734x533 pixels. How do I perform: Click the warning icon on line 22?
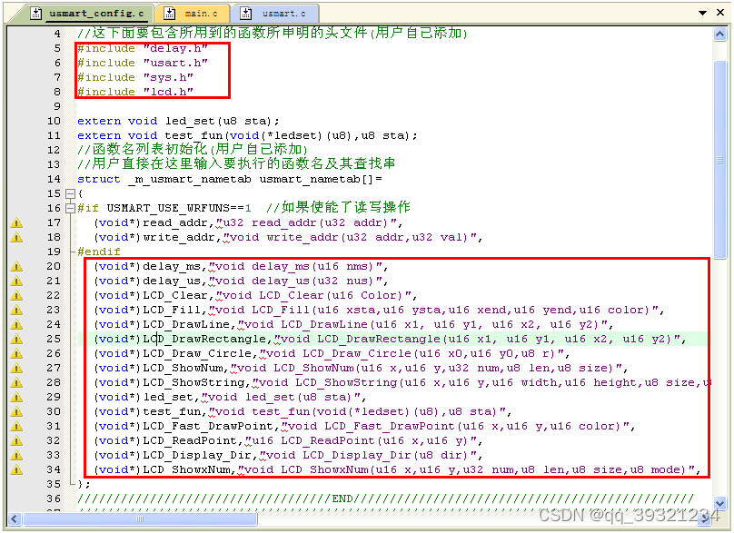pyautogui.click(x=16, y=295)
